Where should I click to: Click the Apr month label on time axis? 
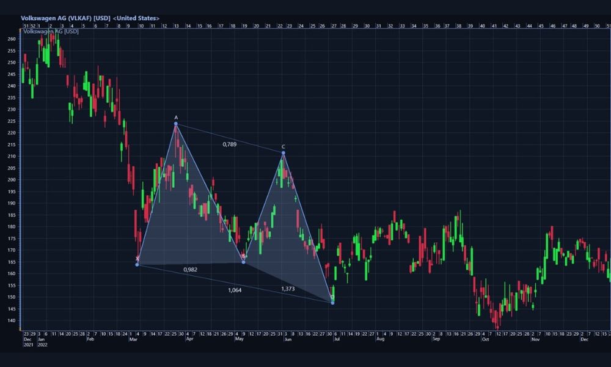(189, 338)
